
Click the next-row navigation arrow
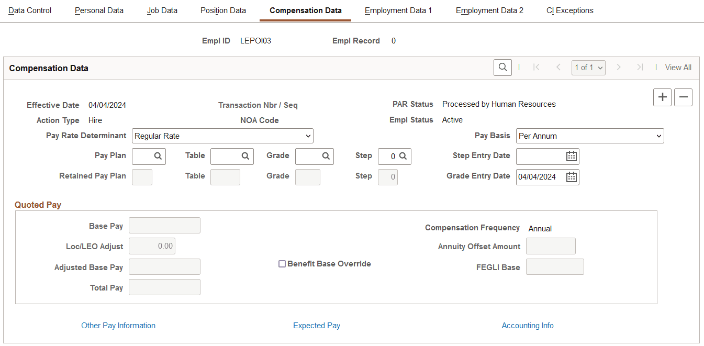(619, 67)
